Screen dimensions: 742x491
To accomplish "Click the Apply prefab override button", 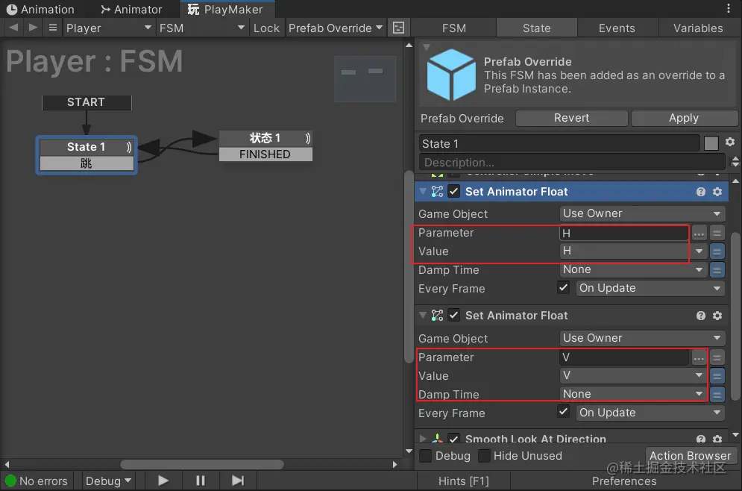I will 684,118.
